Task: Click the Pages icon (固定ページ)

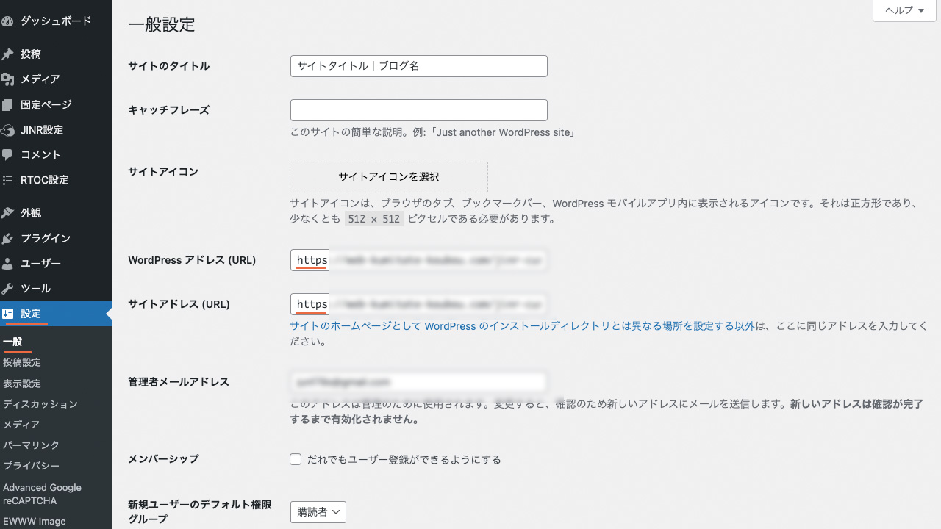Action: coord(7,105)
